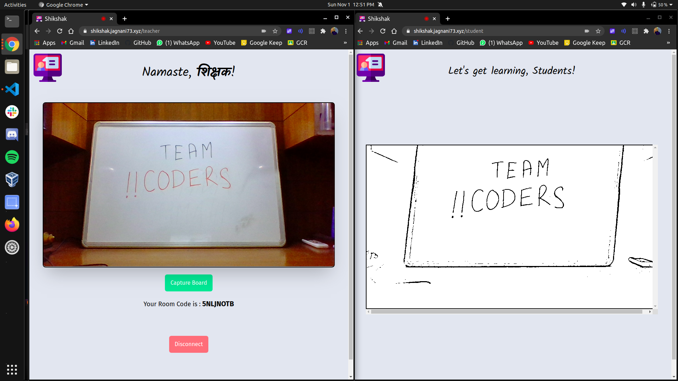Switch to teacher browser tab
Image resolution: width=678 pixels, height=381 pixels.
(x=70, y=19)
